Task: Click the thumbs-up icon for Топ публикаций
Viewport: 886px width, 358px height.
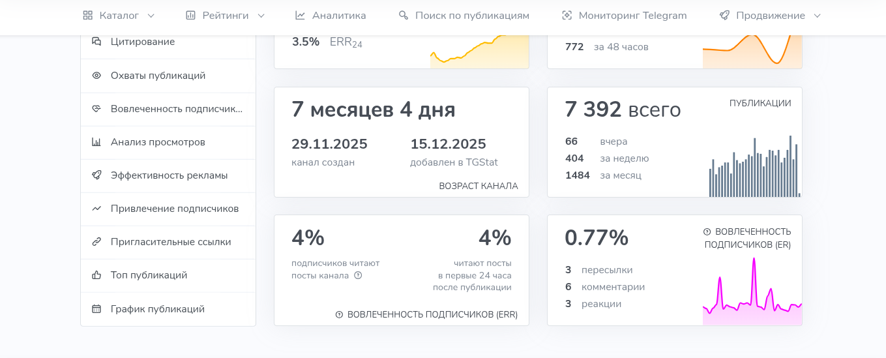Action: pos(96,275)
